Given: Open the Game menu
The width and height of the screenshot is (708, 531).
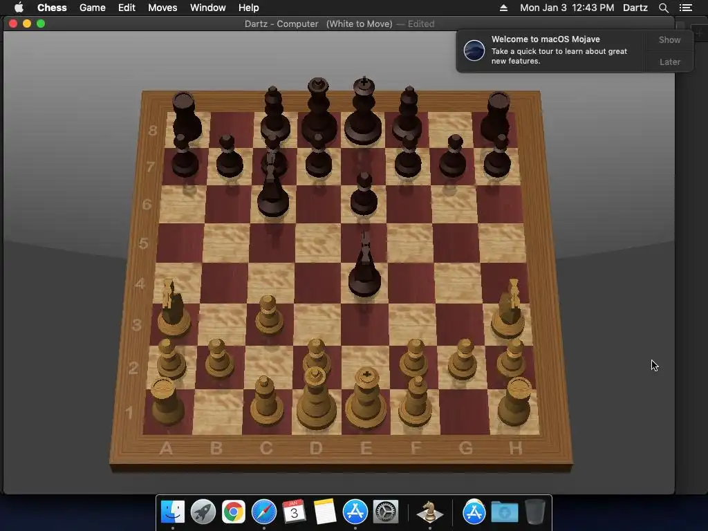Looking at the screenshot, I should [x=92, y=8].
